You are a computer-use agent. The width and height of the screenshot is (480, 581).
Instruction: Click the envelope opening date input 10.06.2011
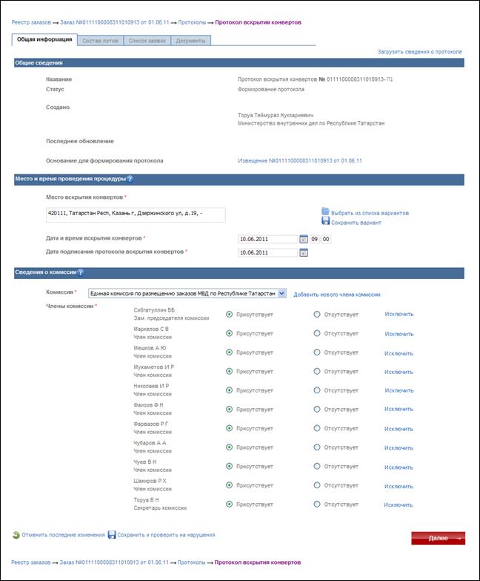[267, 240]
